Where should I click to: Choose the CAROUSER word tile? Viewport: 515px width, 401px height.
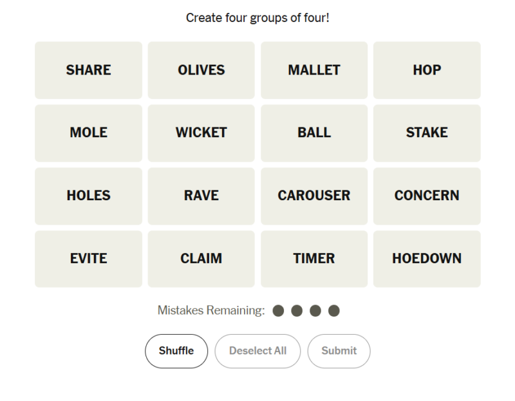pyautogui.click(x=314, y=196)
